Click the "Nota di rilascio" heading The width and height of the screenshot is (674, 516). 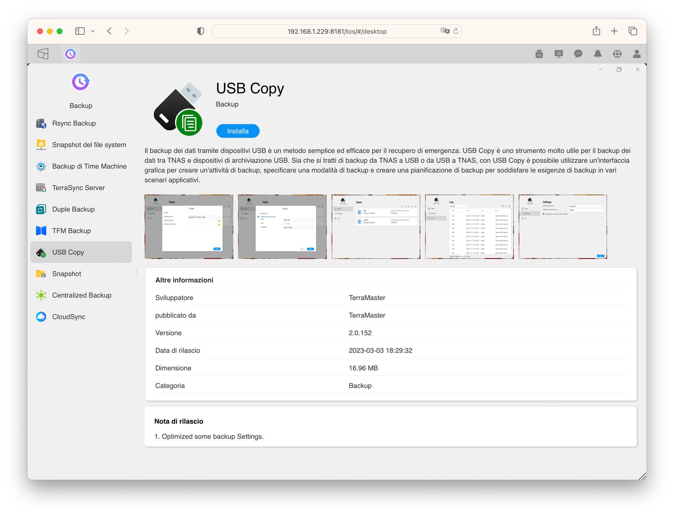(x=179, y=421)
